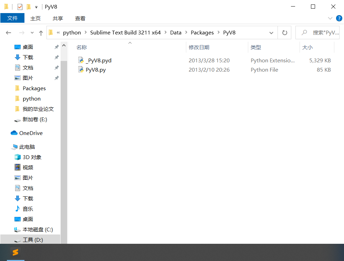Click the 5,329 KB size cell
The image size is (344, 261).
click(x=320, y=60)
